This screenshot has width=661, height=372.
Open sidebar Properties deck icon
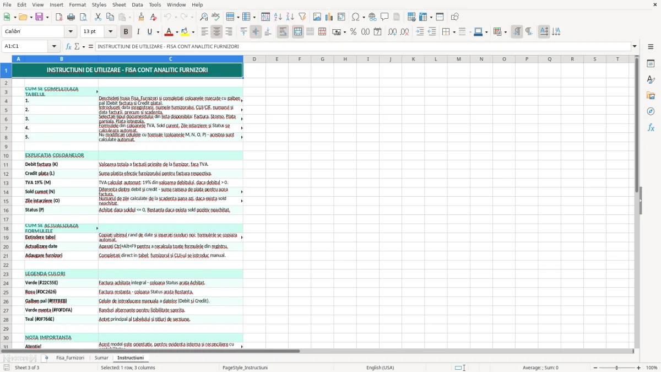(x=651, y=64)
